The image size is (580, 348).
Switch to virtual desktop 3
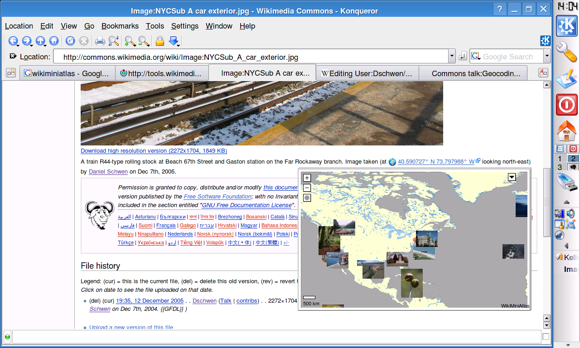560,167
